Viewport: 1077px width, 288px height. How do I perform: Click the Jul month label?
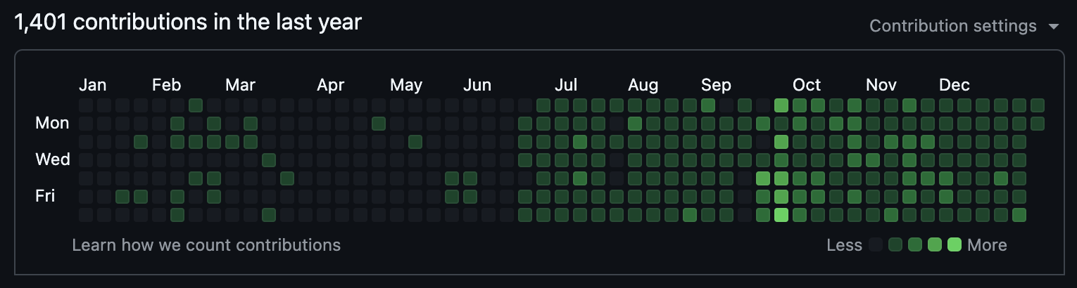tap(566, 85)
